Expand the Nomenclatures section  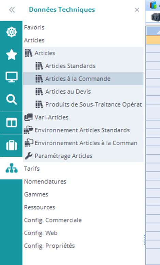pyautogui.click(x=45, y=181)
